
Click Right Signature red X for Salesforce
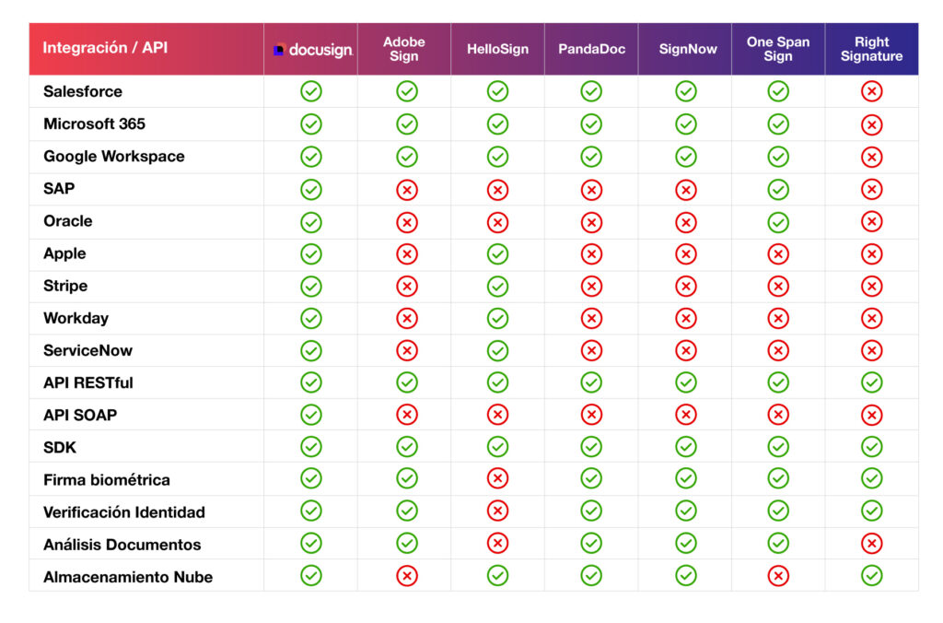(x=871, y=91)
